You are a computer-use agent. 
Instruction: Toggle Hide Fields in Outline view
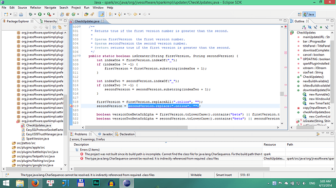click(x=310, y=27)
